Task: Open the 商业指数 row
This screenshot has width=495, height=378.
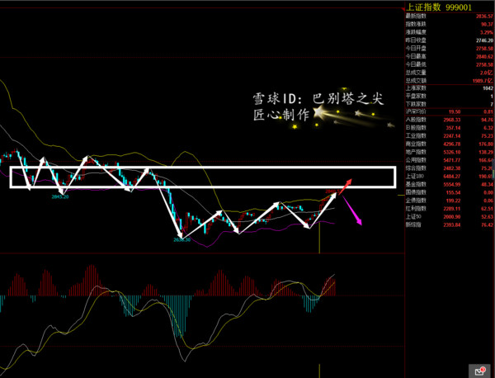Action: point(450,144)
